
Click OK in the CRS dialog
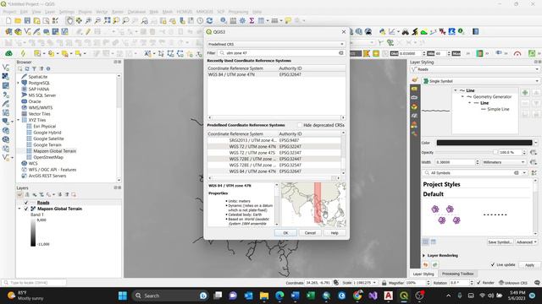click(x=285, y=233)
